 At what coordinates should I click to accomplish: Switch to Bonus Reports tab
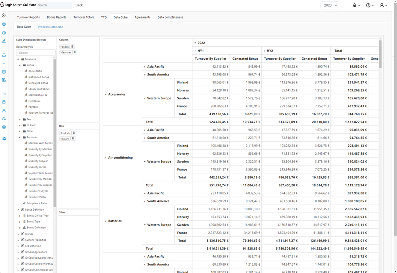coord(57,17)
